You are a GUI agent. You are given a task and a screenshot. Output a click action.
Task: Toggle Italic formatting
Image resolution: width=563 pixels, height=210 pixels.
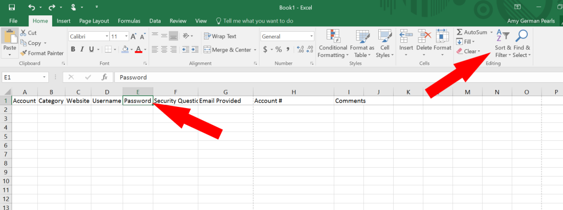click(x=82, y=49)
